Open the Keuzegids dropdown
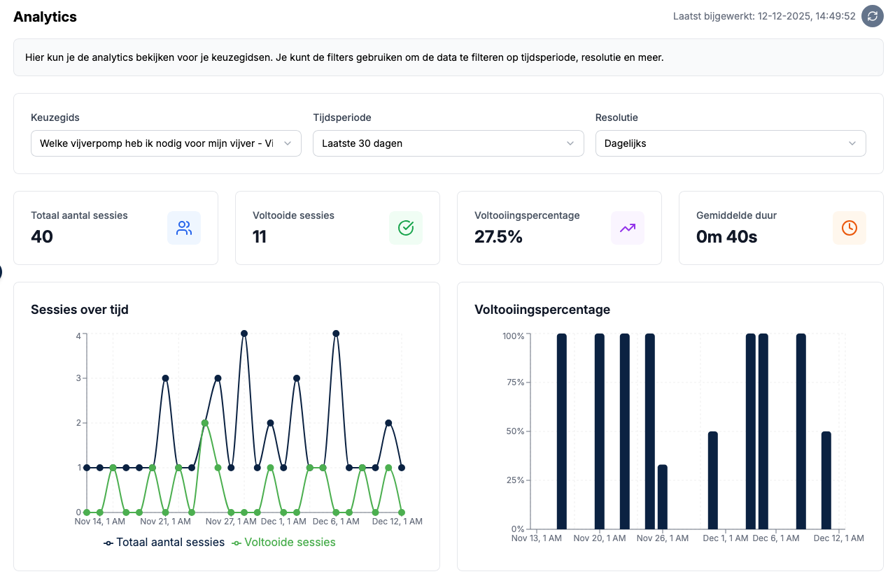The width and height of the screenshot is (888, 588). point(166,143)
